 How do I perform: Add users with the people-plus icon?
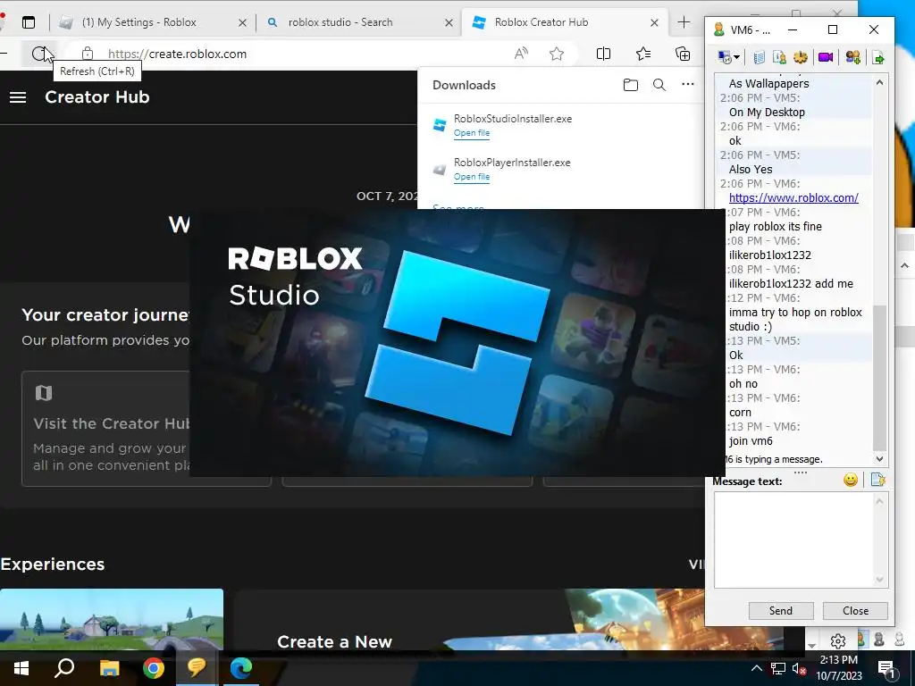[852, 57]
